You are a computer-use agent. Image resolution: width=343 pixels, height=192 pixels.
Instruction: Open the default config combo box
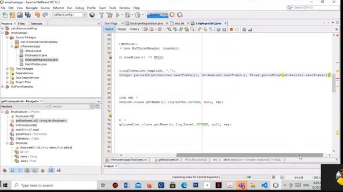(70, 15)
